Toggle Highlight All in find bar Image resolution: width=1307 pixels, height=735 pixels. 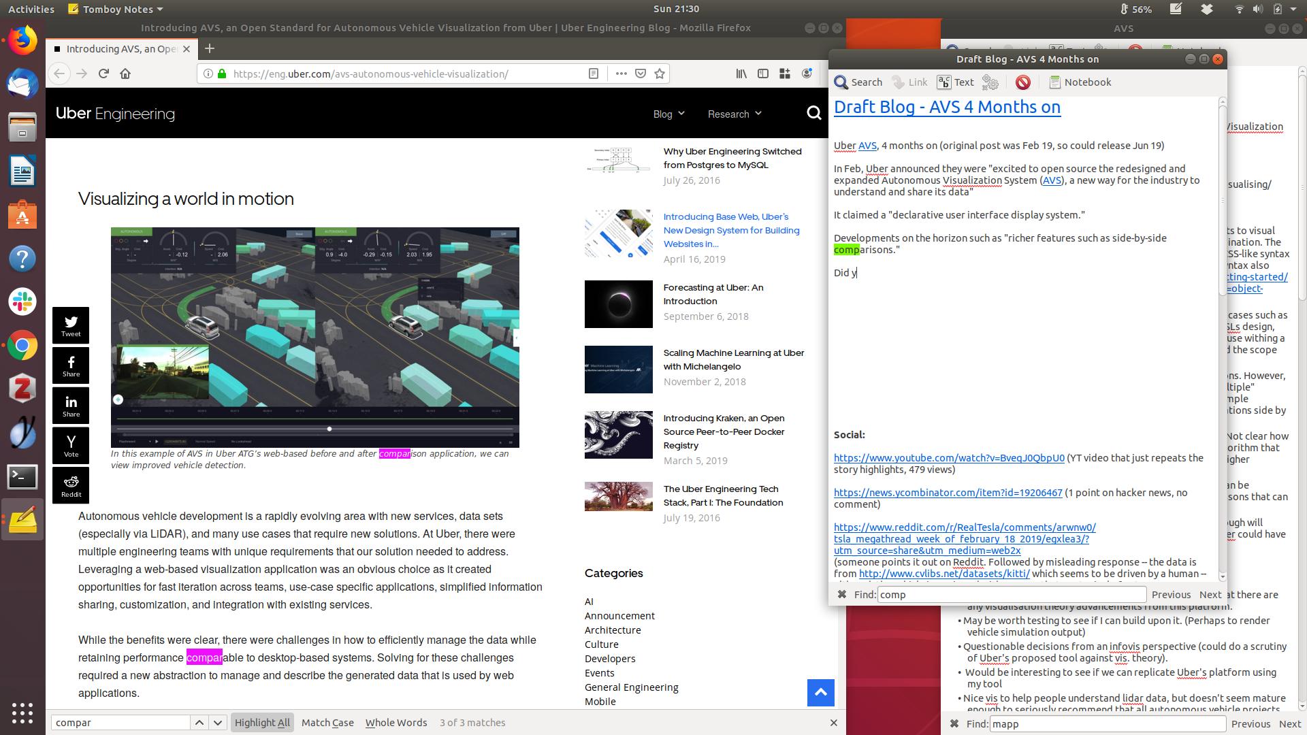click(x=262, y=723)
